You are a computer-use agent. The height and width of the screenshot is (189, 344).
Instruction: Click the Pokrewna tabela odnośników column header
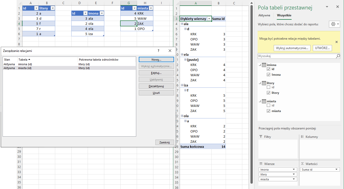pyautogui.click(x=107, y=60)
